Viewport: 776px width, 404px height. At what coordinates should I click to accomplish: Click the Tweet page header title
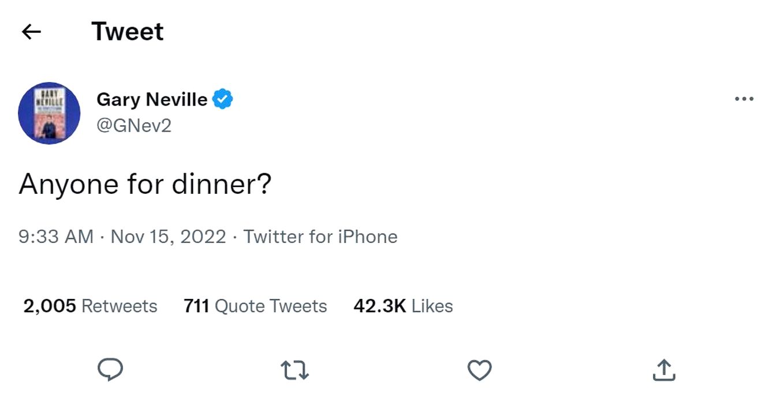[128, 32]
